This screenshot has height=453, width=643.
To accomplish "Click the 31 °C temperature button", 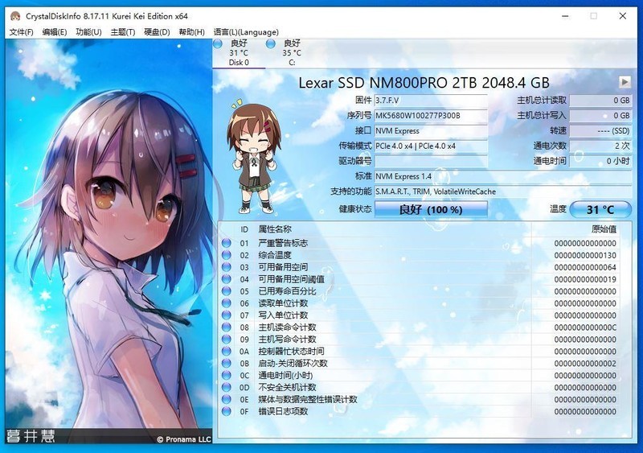I will click(600, 209).
